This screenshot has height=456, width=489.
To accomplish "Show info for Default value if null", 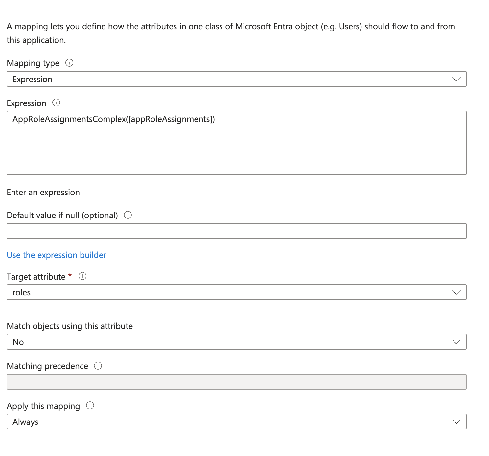I will [x=128, y=215].
